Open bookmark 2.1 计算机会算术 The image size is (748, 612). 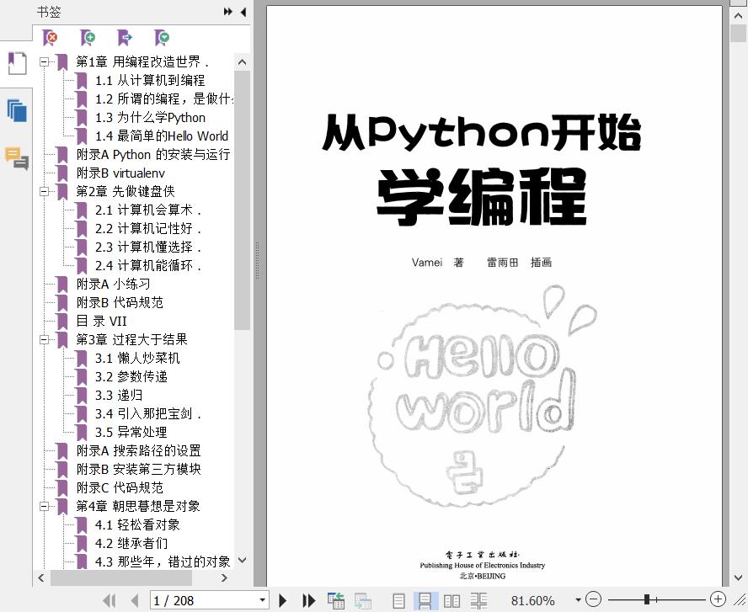pyautogui.click(x=148, y=210)
